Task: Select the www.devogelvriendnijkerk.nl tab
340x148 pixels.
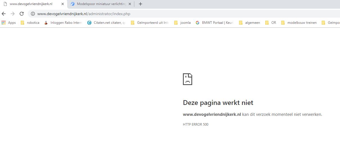Action: coord(31,4)
